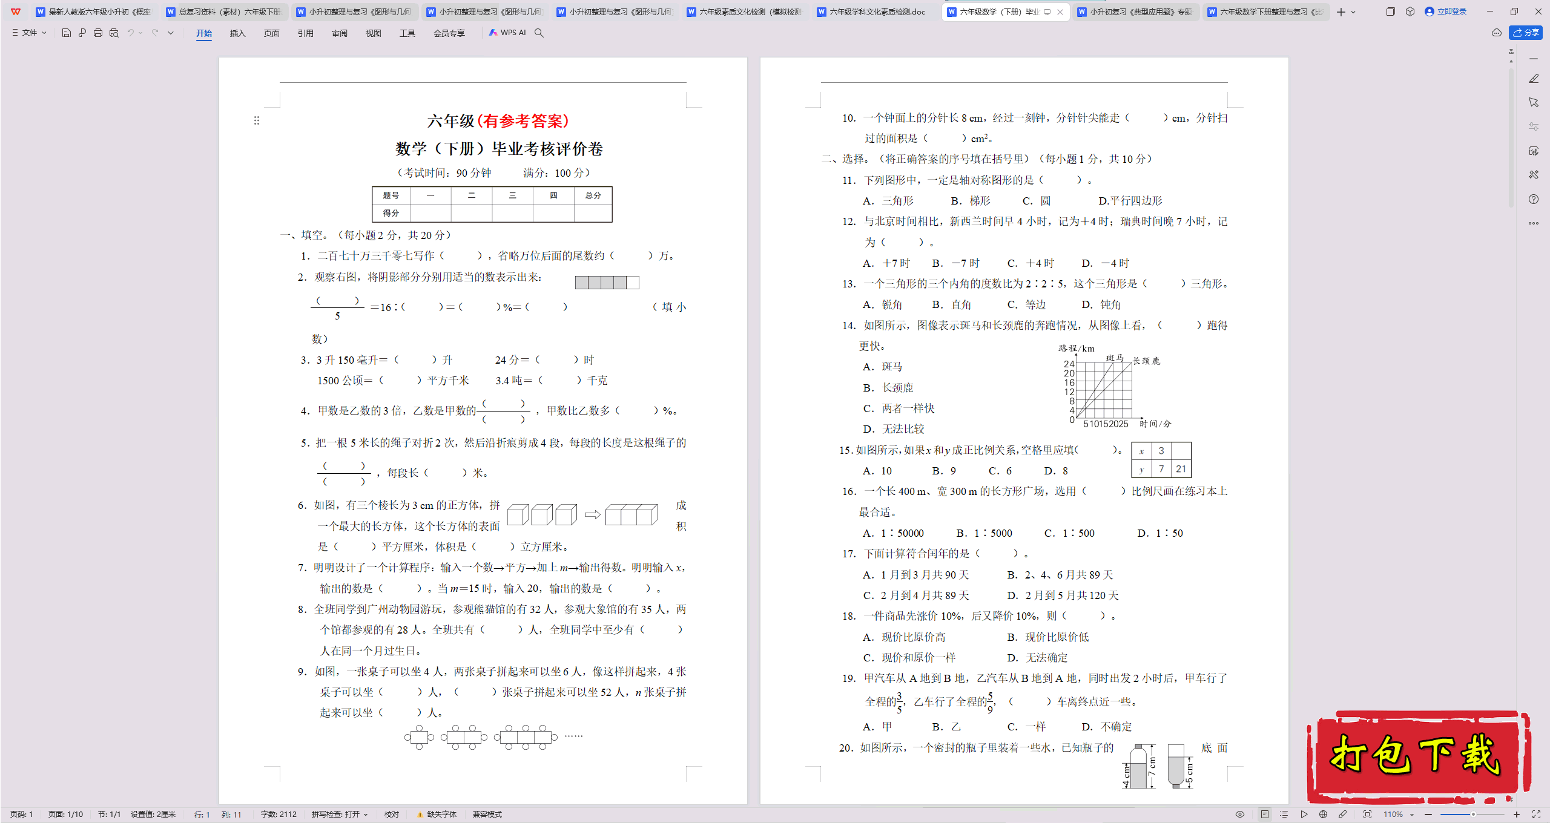The height and width of the screenshot is (823, 1550).
Task: Click the zoom slider handle
Action: 1473,815
